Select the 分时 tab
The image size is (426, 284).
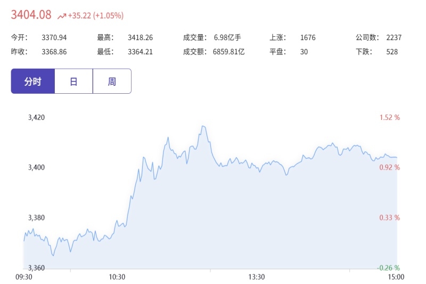tap(33, 82)
